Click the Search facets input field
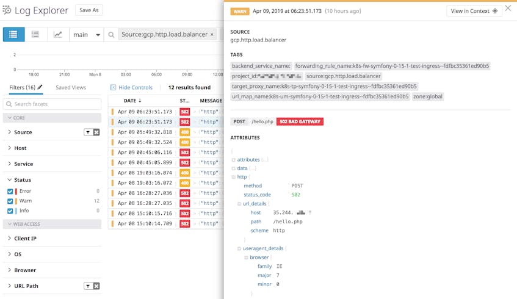Image resolution: width=517 pixels, height=299 pixels. [52, 104]
